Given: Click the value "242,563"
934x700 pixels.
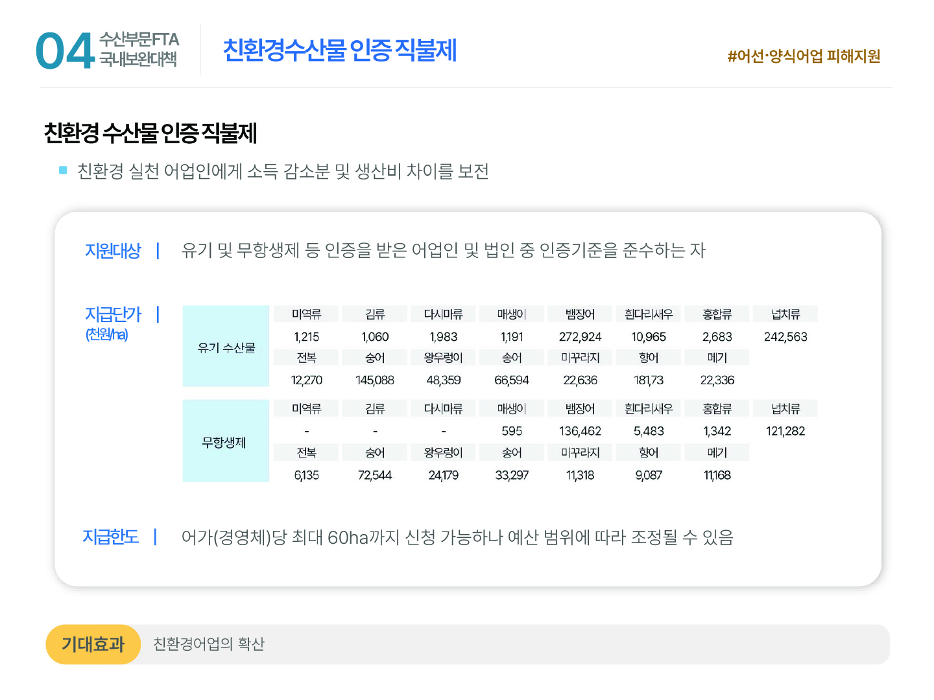Looking at the screenshot, I should click(x=785, y=337).
